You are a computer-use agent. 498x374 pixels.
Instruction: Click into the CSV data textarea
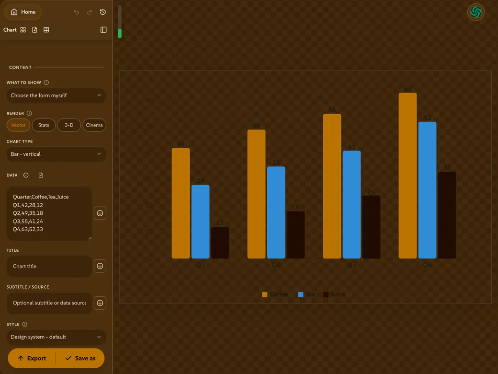click(49, 213)
